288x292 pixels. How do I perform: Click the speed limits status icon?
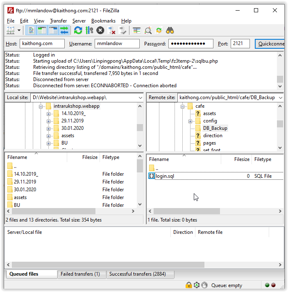click(x=204, y=285)
